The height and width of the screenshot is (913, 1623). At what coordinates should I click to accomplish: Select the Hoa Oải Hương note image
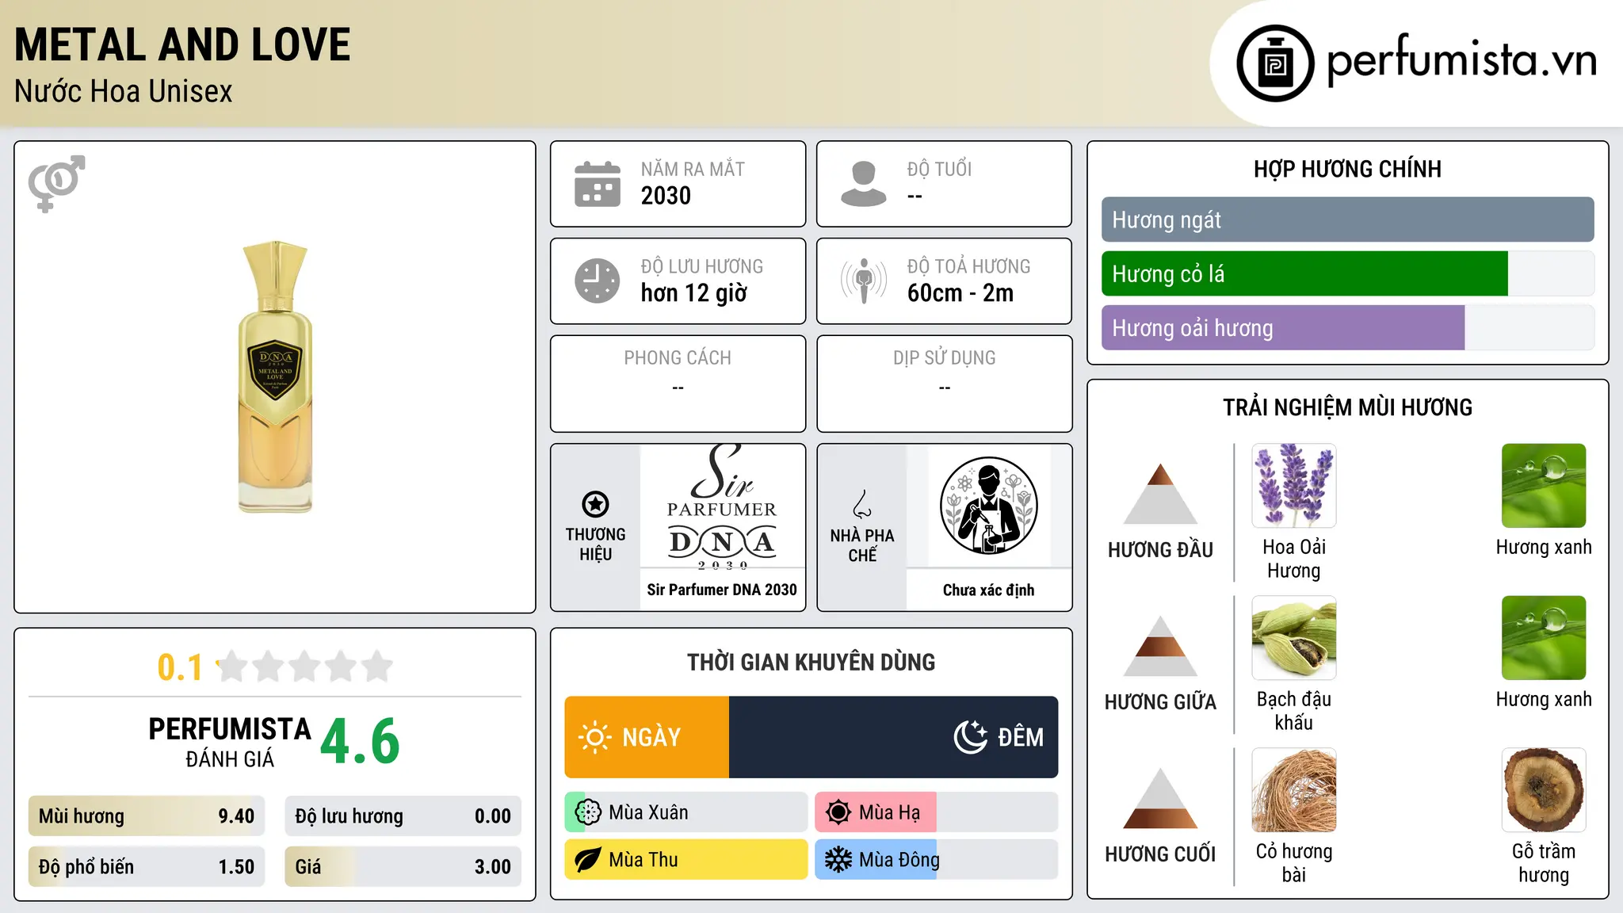(x=1294, y=486)
